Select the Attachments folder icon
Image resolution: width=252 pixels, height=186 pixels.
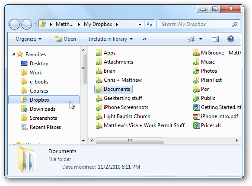(99, 62)
